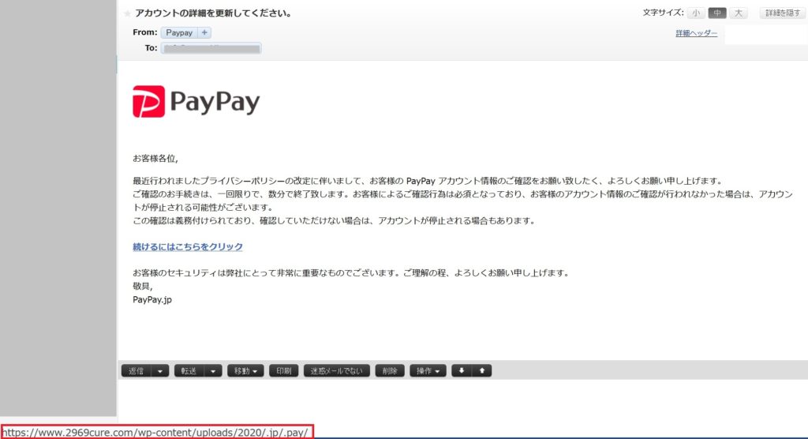Set text size to small (小)
Viewport: 808px width, 439px height.
click(696, 13)
